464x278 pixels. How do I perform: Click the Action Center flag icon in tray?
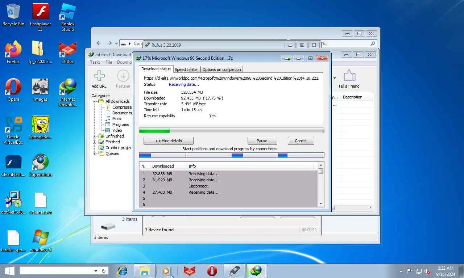pos(410,271)
